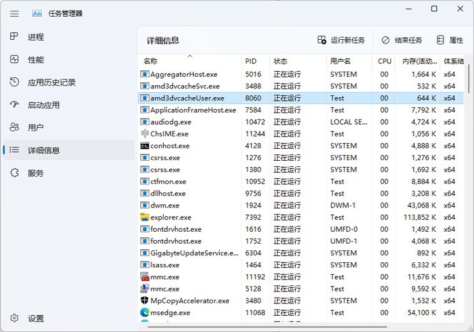Click the ApplicationFrameHost.exe icon
Viewport: 474px width, 332px height.
(145, 110)
